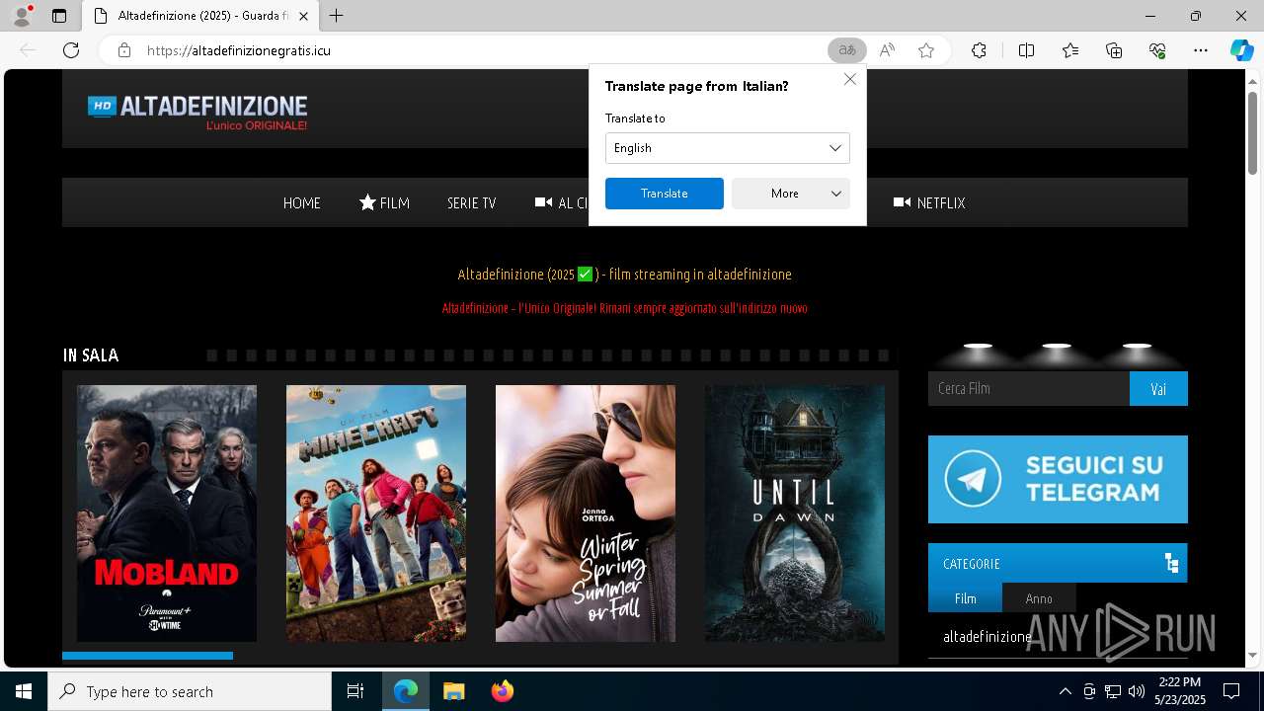Refresh the page

pos(71,50)
